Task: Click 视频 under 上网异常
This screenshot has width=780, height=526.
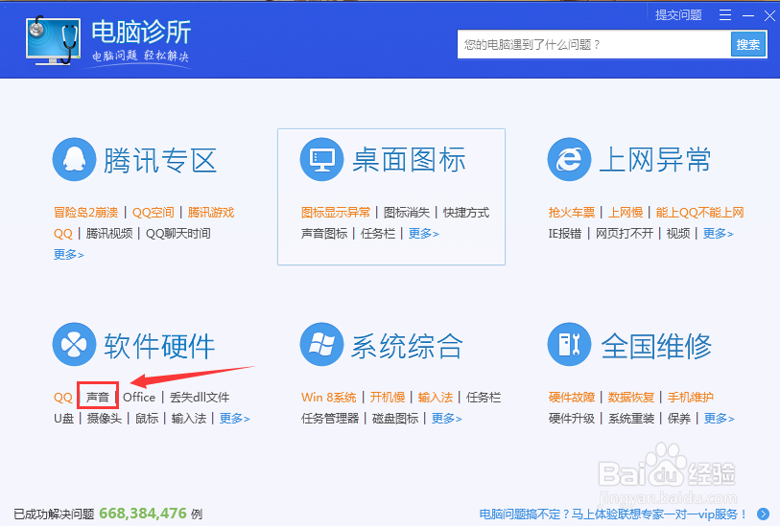Action: point(678,234)
